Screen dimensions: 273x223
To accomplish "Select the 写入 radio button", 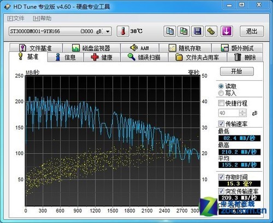I will pos(221,93).
